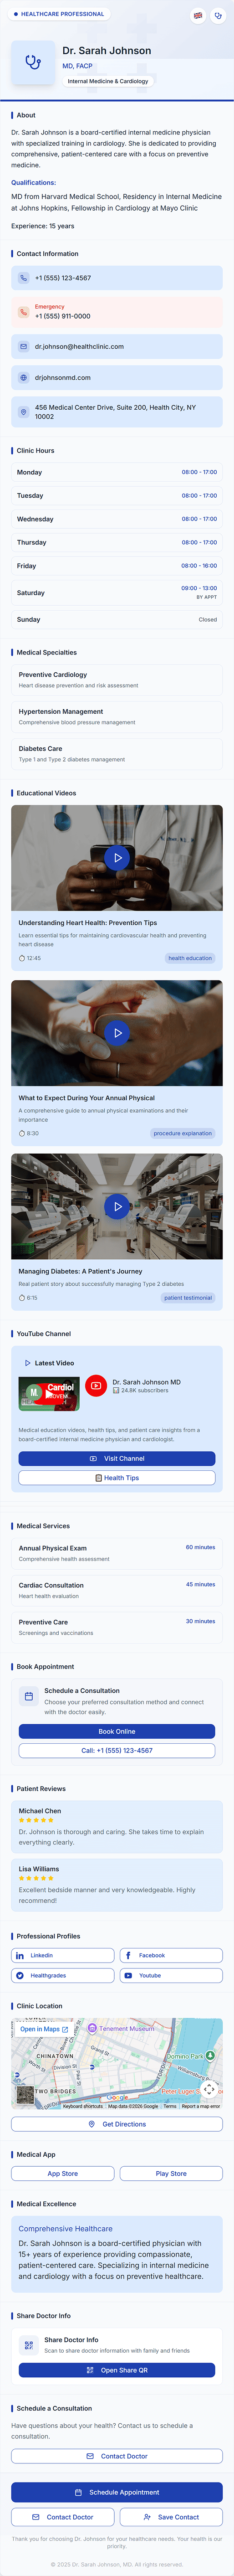234x2576 pixels.
Task: Click Report a map error link
Action: tap(201, 2106)
